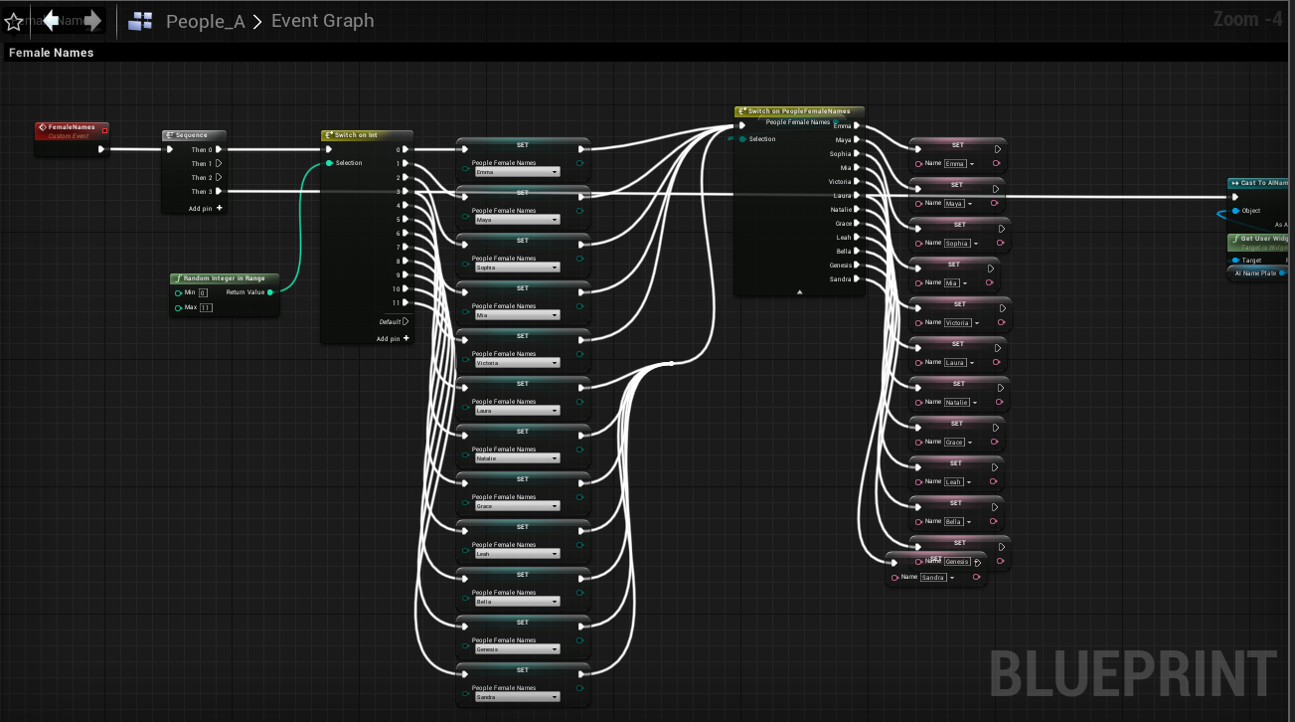Viewport: 1295px width, 722px height.
Task: Open the Event Graph breadcrumb
Action: 322,20
